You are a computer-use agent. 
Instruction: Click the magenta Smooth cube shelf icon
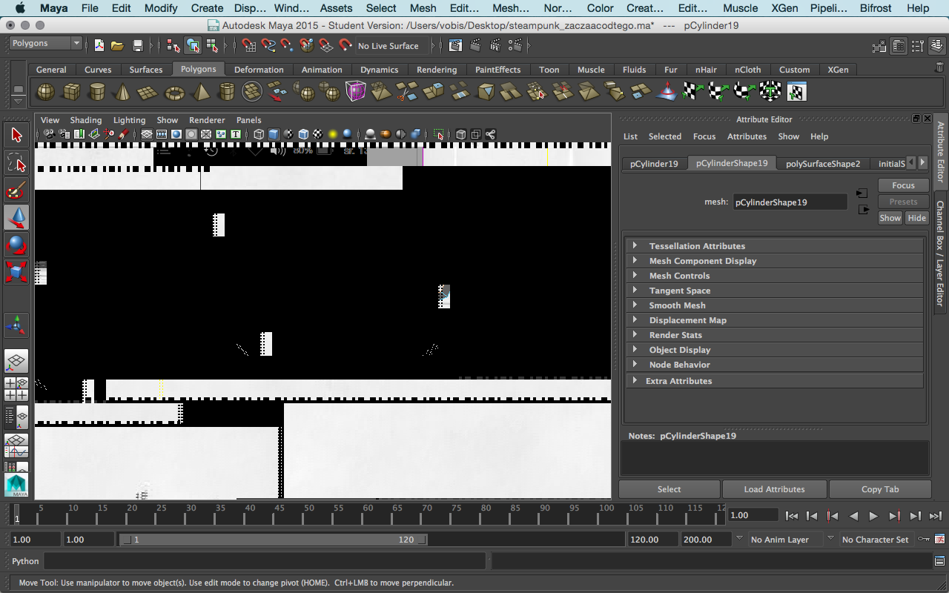(x=356, y=92)
